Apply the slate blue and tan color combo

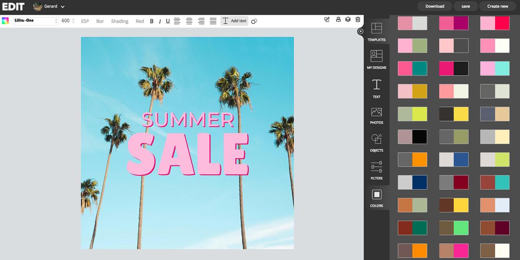point(495,114)
